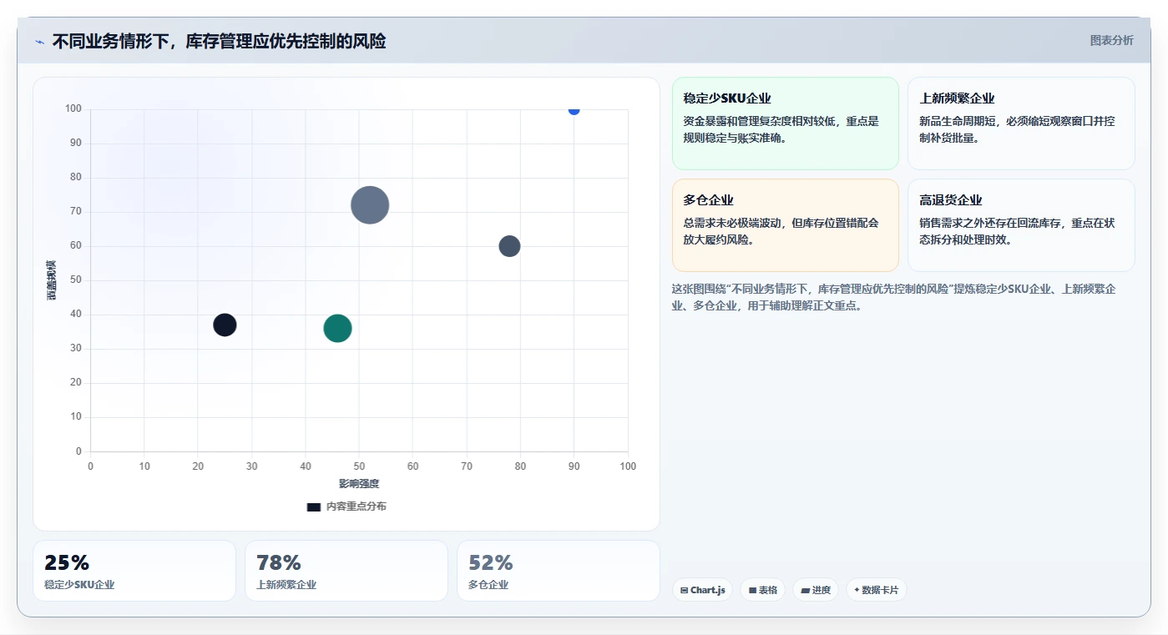Open the 稳定少SKU企业 green card

click(x=785, y=123)
